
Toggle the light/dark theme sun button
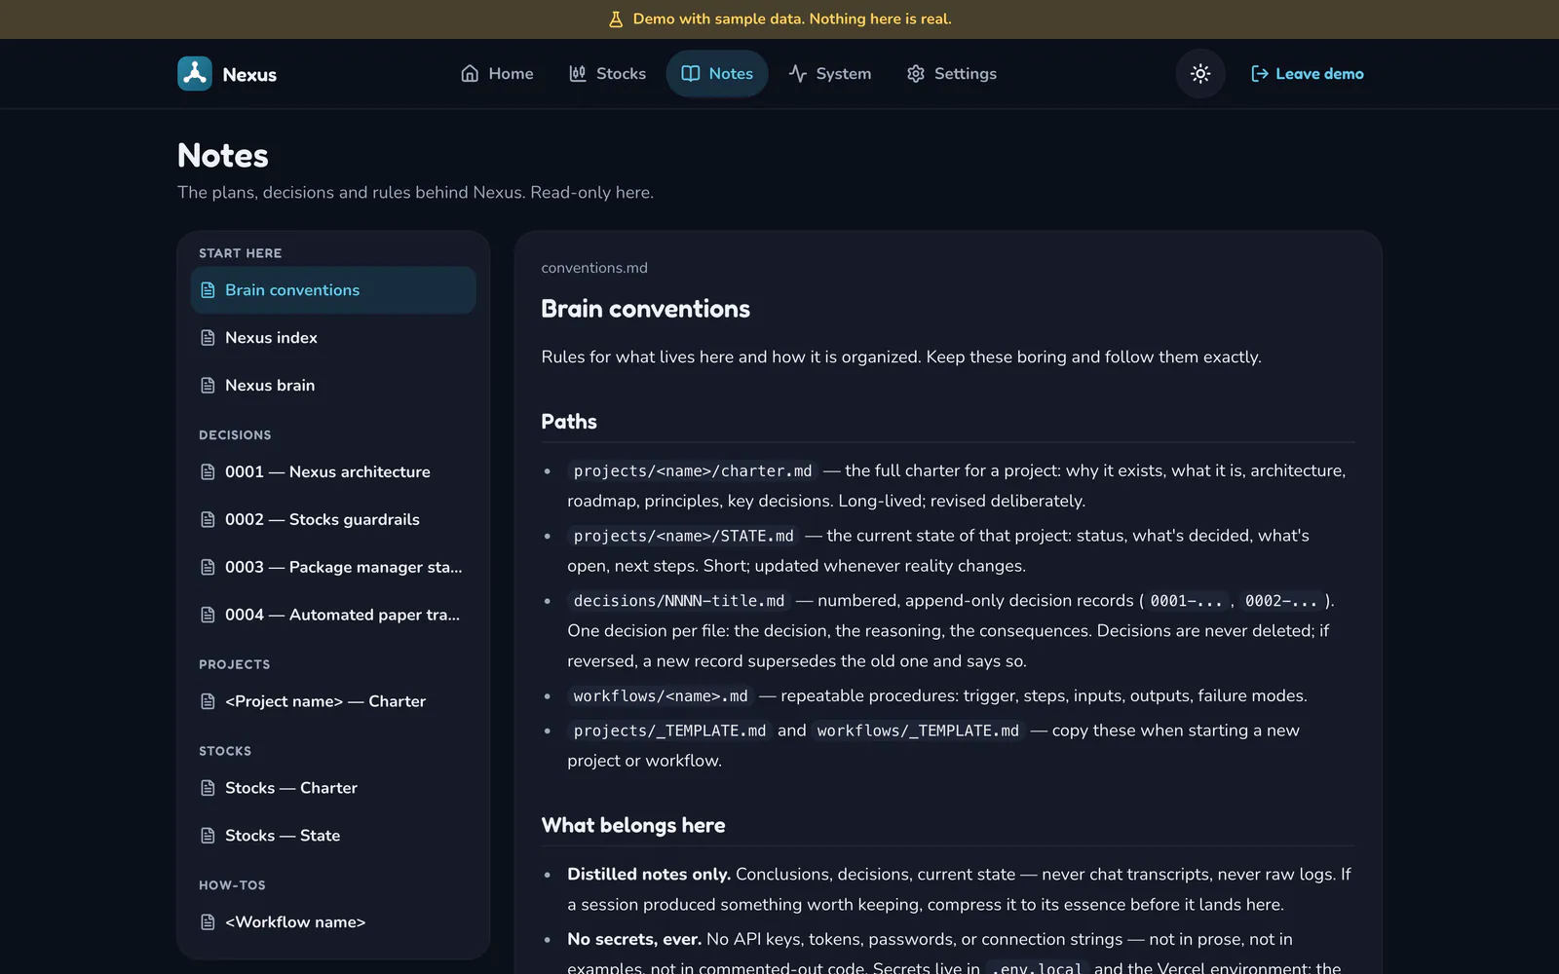(1200, 74)
